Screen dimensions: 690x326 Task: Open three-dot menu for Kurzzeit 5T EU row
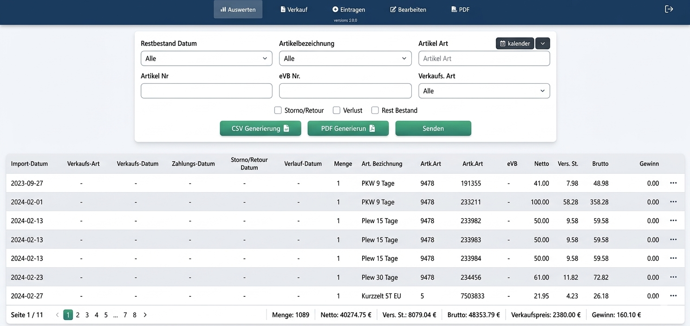click(x=673, y=296)
